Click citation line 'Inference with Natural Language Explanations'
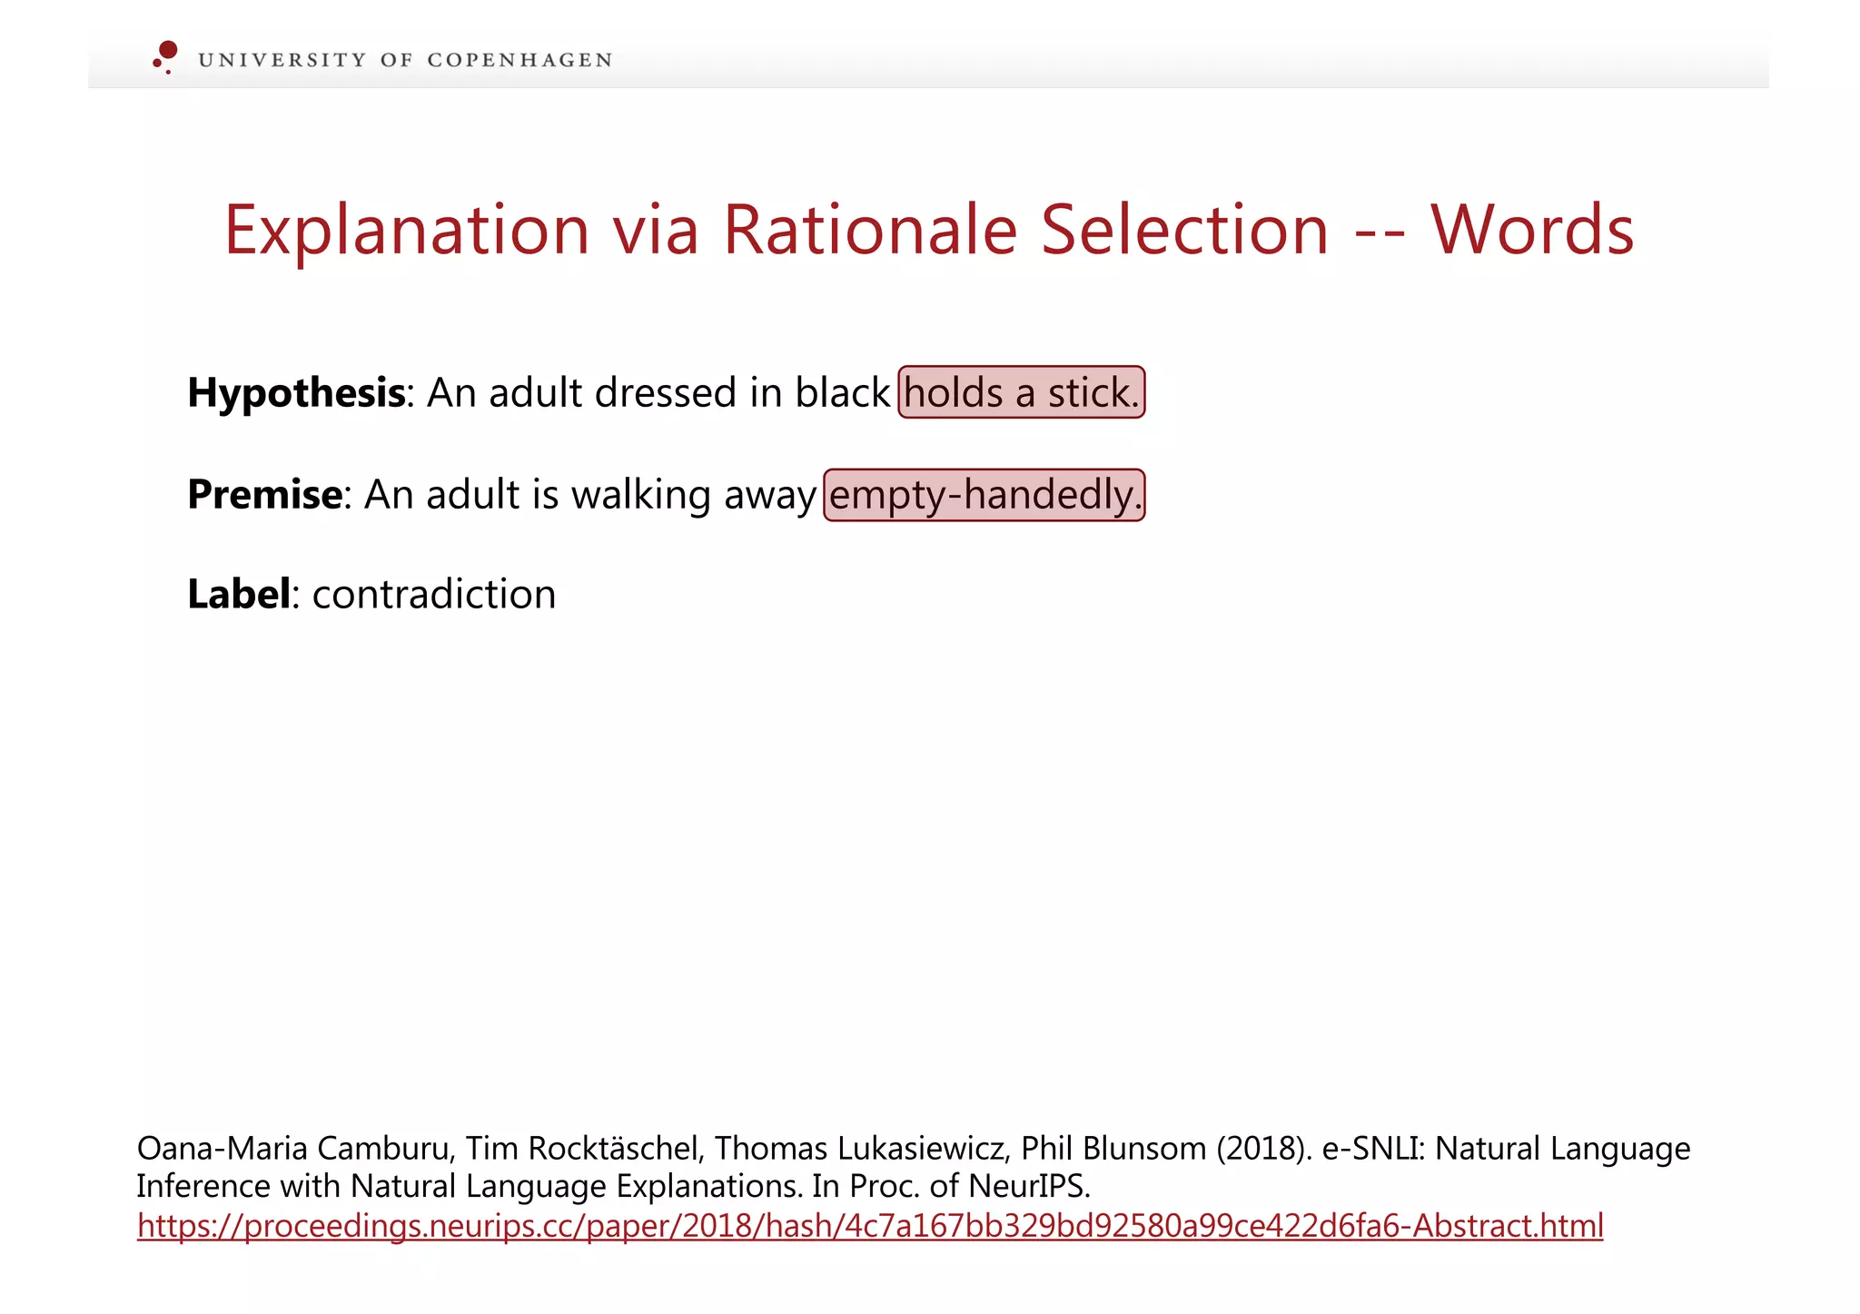 tap(614, 1187)
